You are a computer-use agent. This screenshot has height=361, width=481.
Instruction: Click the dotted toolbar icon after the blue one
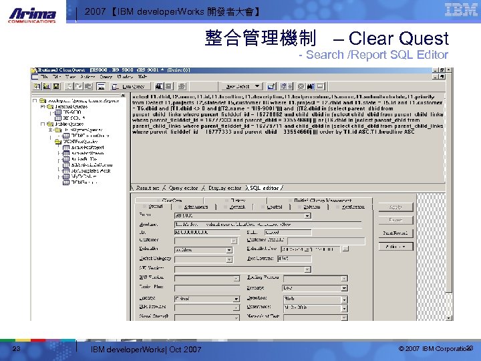pyautogui.click(x=283, y=86)
